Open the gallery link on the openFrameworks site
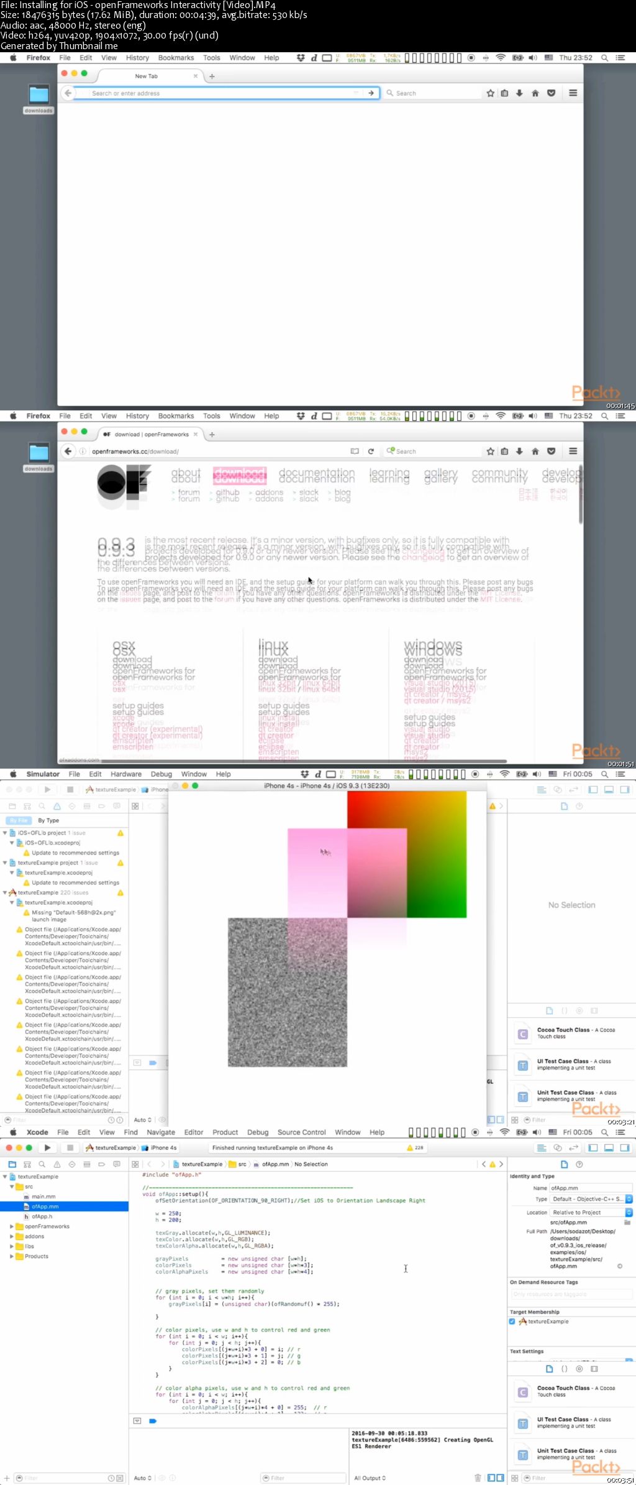 click(441, 475)
